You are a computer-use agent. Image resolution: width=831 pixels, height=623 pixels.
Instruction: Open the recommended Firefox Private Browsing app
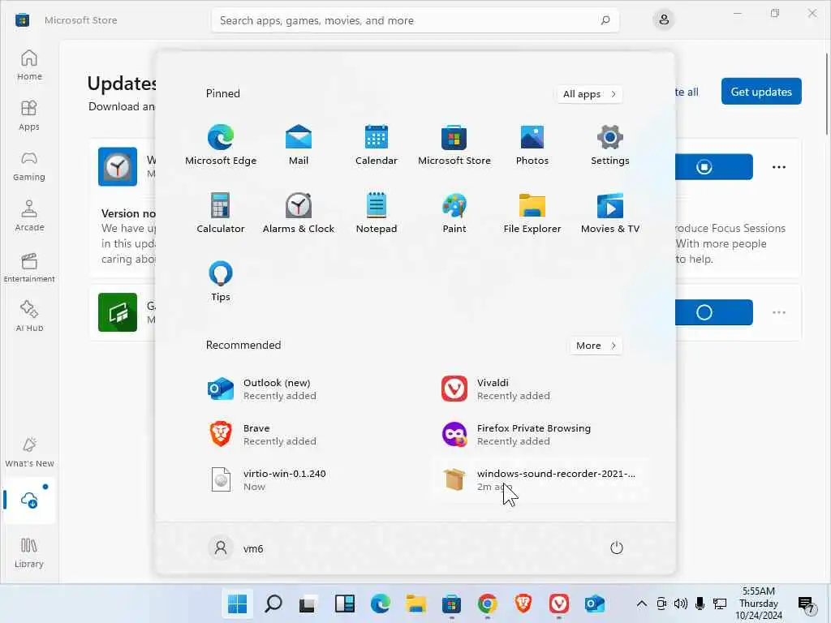(x=540, y=435)
